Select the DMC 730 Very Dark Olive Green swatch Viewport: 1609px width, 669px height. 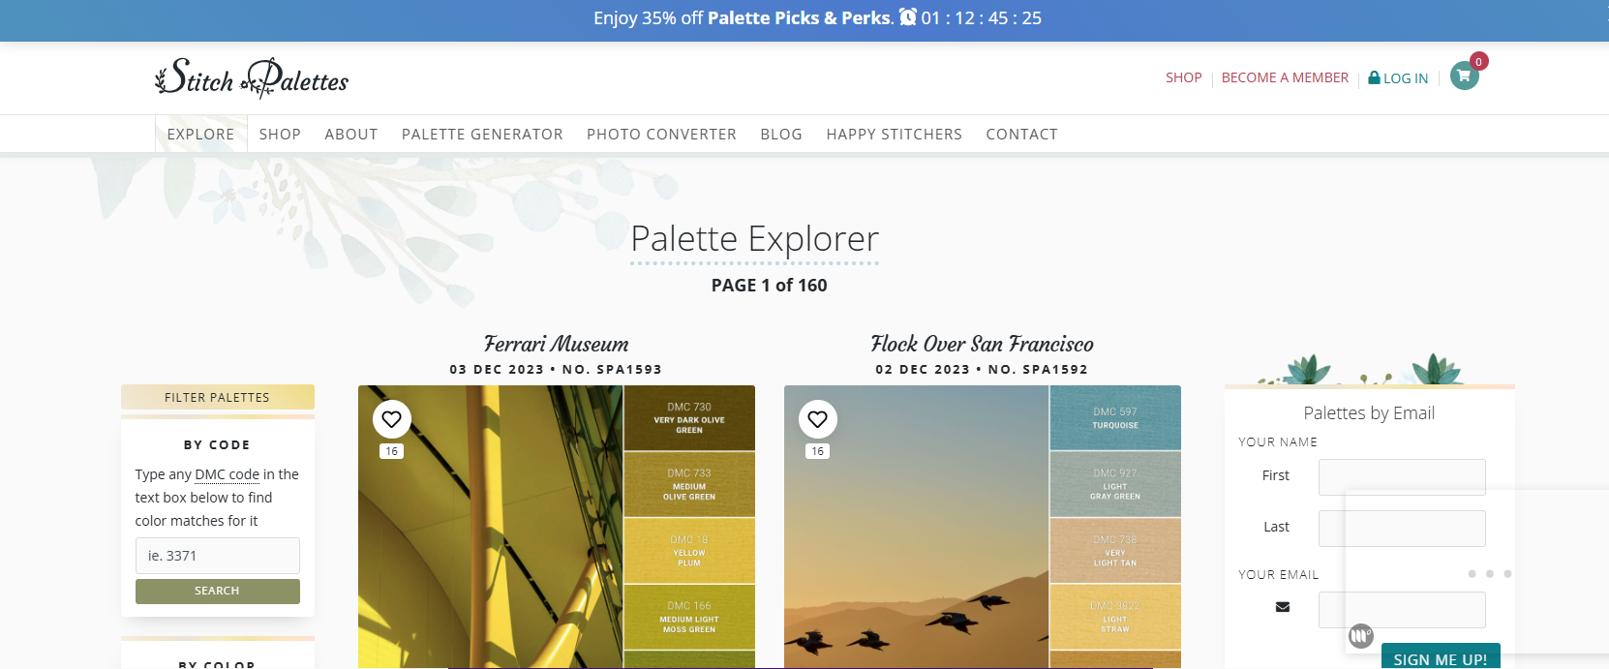click(689, 418)
